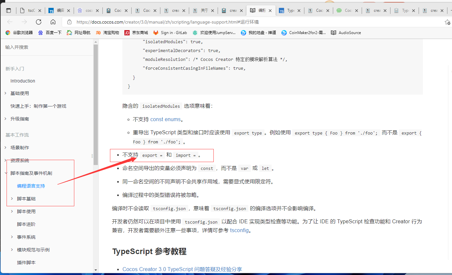Click the 编译过程中的类型错误将被忽略 bullet
This screenshot has height=275, width=452.
point(161,195)
